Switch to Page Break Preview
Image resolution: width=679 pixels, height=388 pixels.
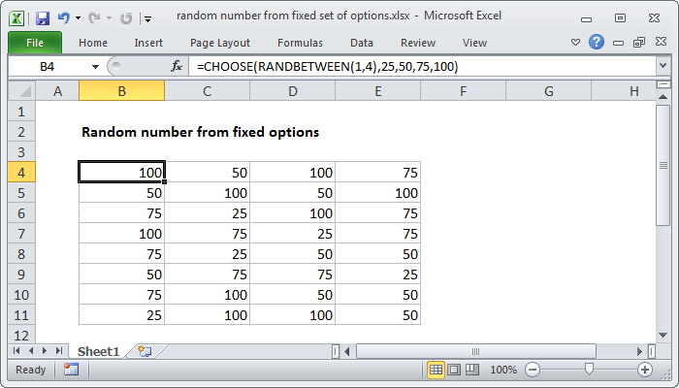point(472,370)
